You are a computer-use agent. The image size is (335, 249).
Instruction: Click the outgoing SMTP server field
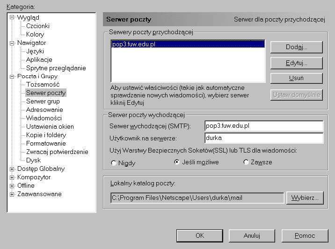coord(263,126)
